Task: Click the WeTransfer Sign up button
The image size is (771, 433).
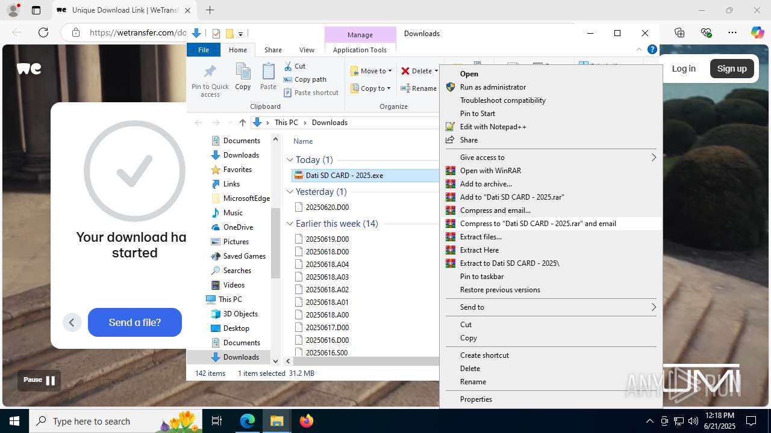Action: (732, 69)
